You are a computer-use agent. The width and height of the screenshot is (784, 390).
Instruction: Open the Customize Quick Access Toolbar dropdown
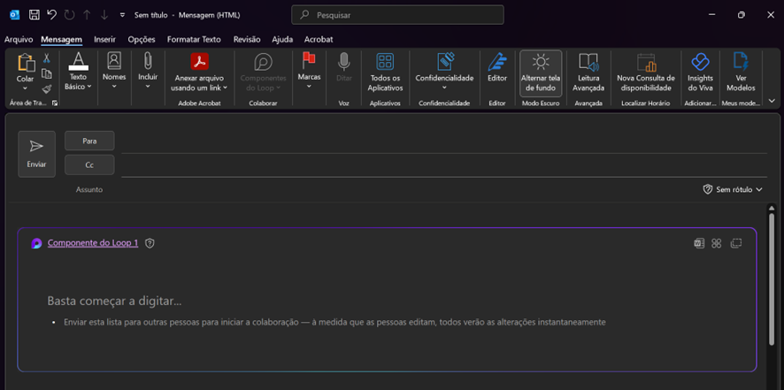(x=122, y=16)
